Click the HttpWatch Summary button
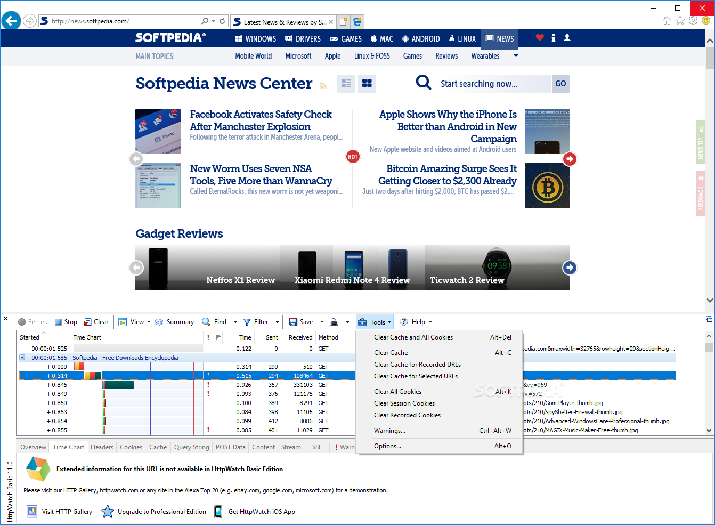Screen dimensions: 715x525 174,322
